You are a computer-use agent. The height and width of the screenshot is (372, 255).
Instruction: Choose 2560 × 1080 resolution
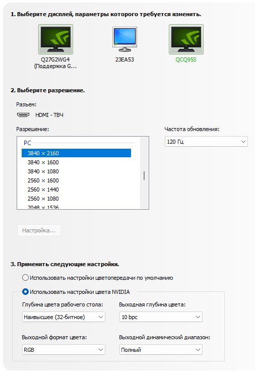[x=76, y=199]
